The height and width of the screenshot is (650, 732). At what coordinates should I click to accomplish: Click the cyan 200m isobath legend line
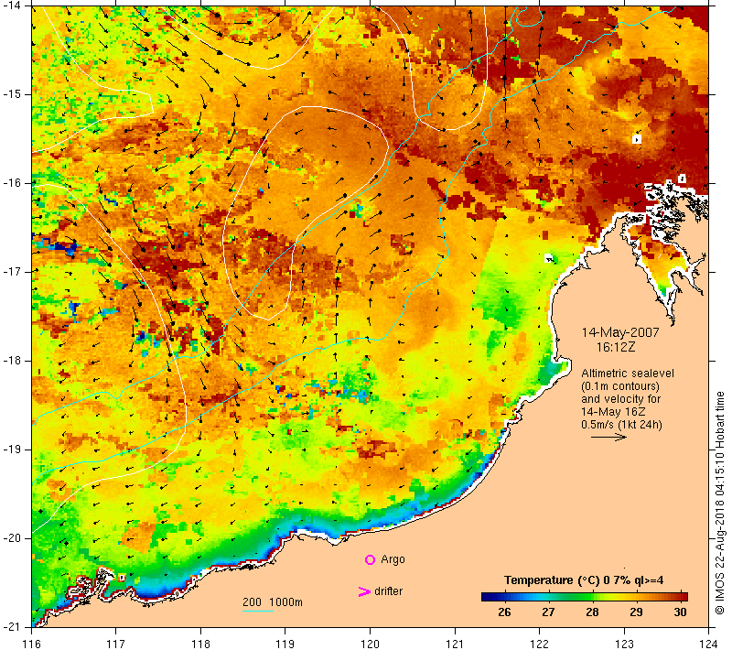coord(258,611)
